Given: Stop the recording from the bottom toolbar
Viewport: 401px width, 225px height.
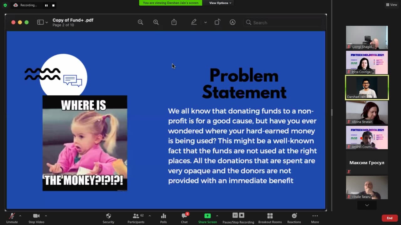Looking at the screenshot, I should coord(242,215).
